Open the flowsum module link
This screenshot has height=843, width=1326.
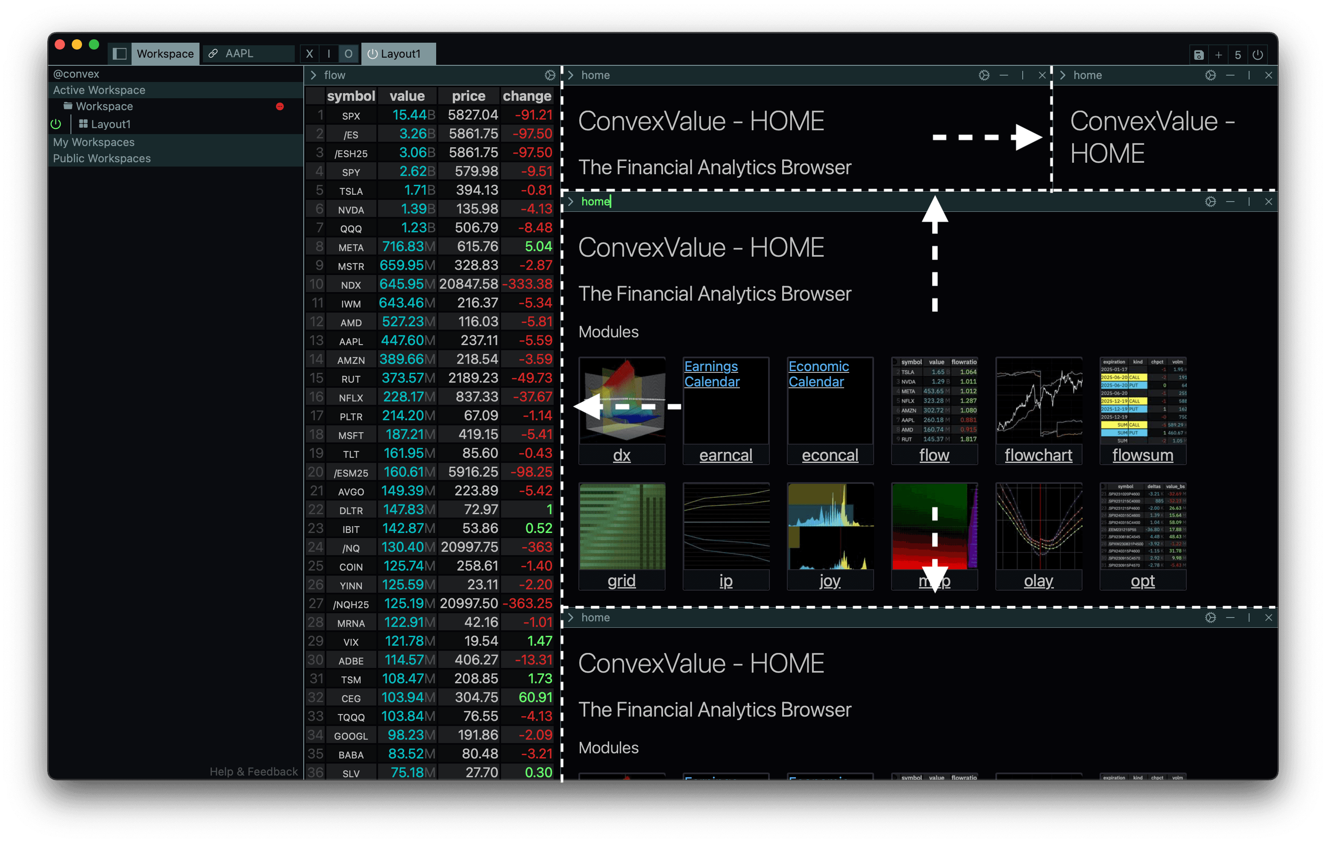tap(1143, 455)
